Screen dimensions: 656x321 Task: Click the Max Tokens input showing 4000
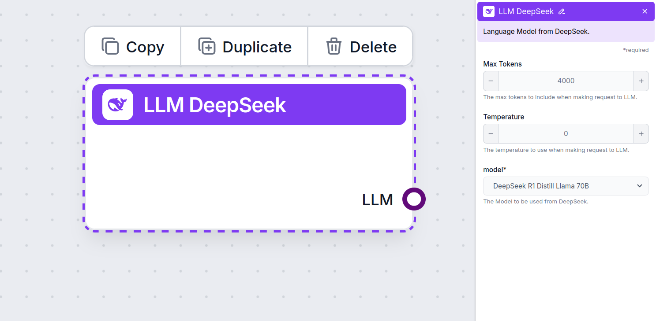566,81
